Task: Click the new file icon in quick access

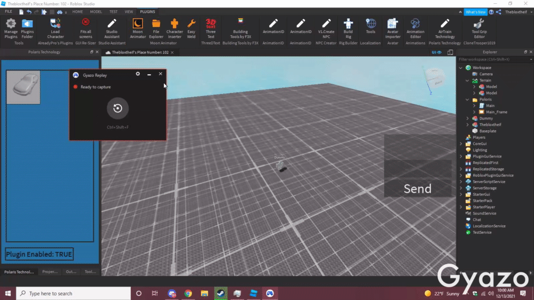Action: pyautogui.click(x=21, y=12)
